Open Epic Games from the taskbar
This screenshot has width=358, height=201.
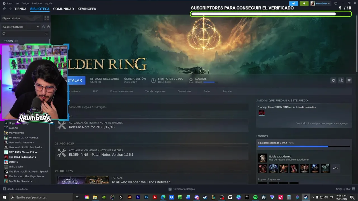[x=247, y=197]
